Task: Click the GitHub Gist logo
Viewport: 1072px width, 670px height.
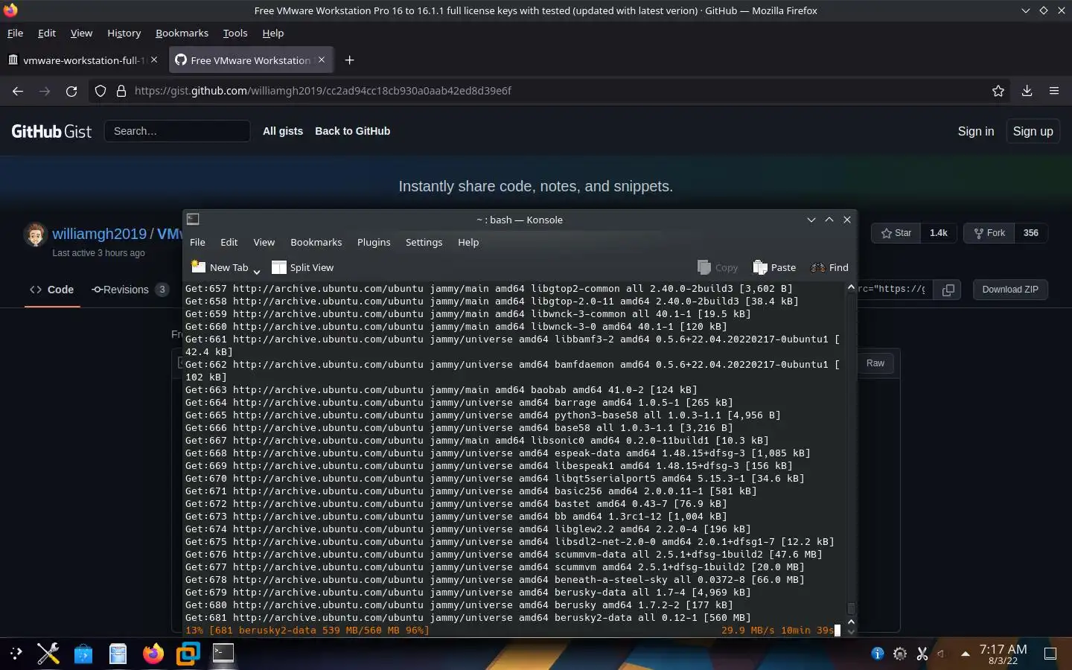Action: pos(51,132)
